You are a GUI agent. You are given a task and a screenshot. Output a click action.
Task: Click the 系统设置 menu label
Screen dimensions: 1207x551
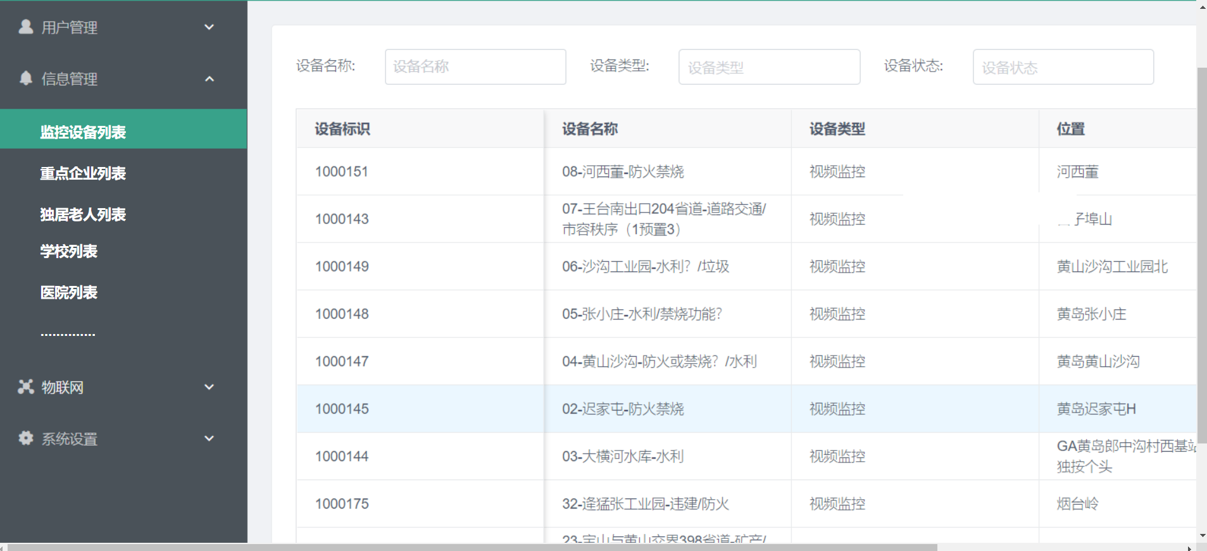(70, 439)
